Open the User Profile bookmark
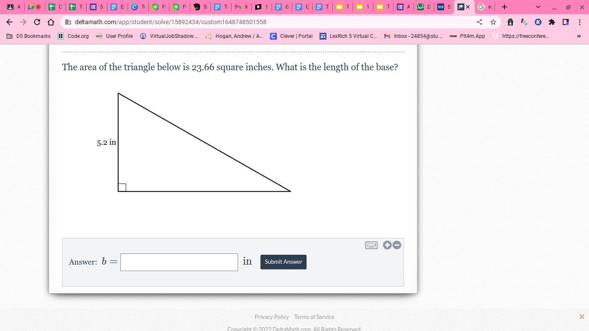 point(114,36)
